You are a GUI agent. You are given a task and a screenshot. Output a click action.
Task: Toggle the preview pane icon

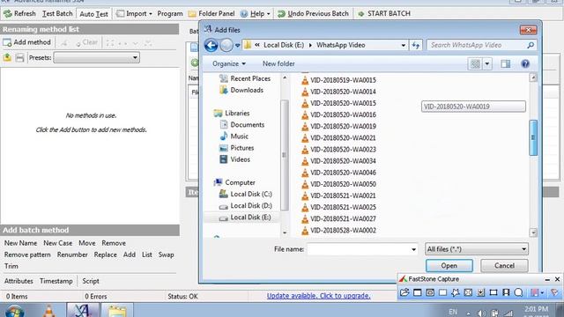coord(505,64)
